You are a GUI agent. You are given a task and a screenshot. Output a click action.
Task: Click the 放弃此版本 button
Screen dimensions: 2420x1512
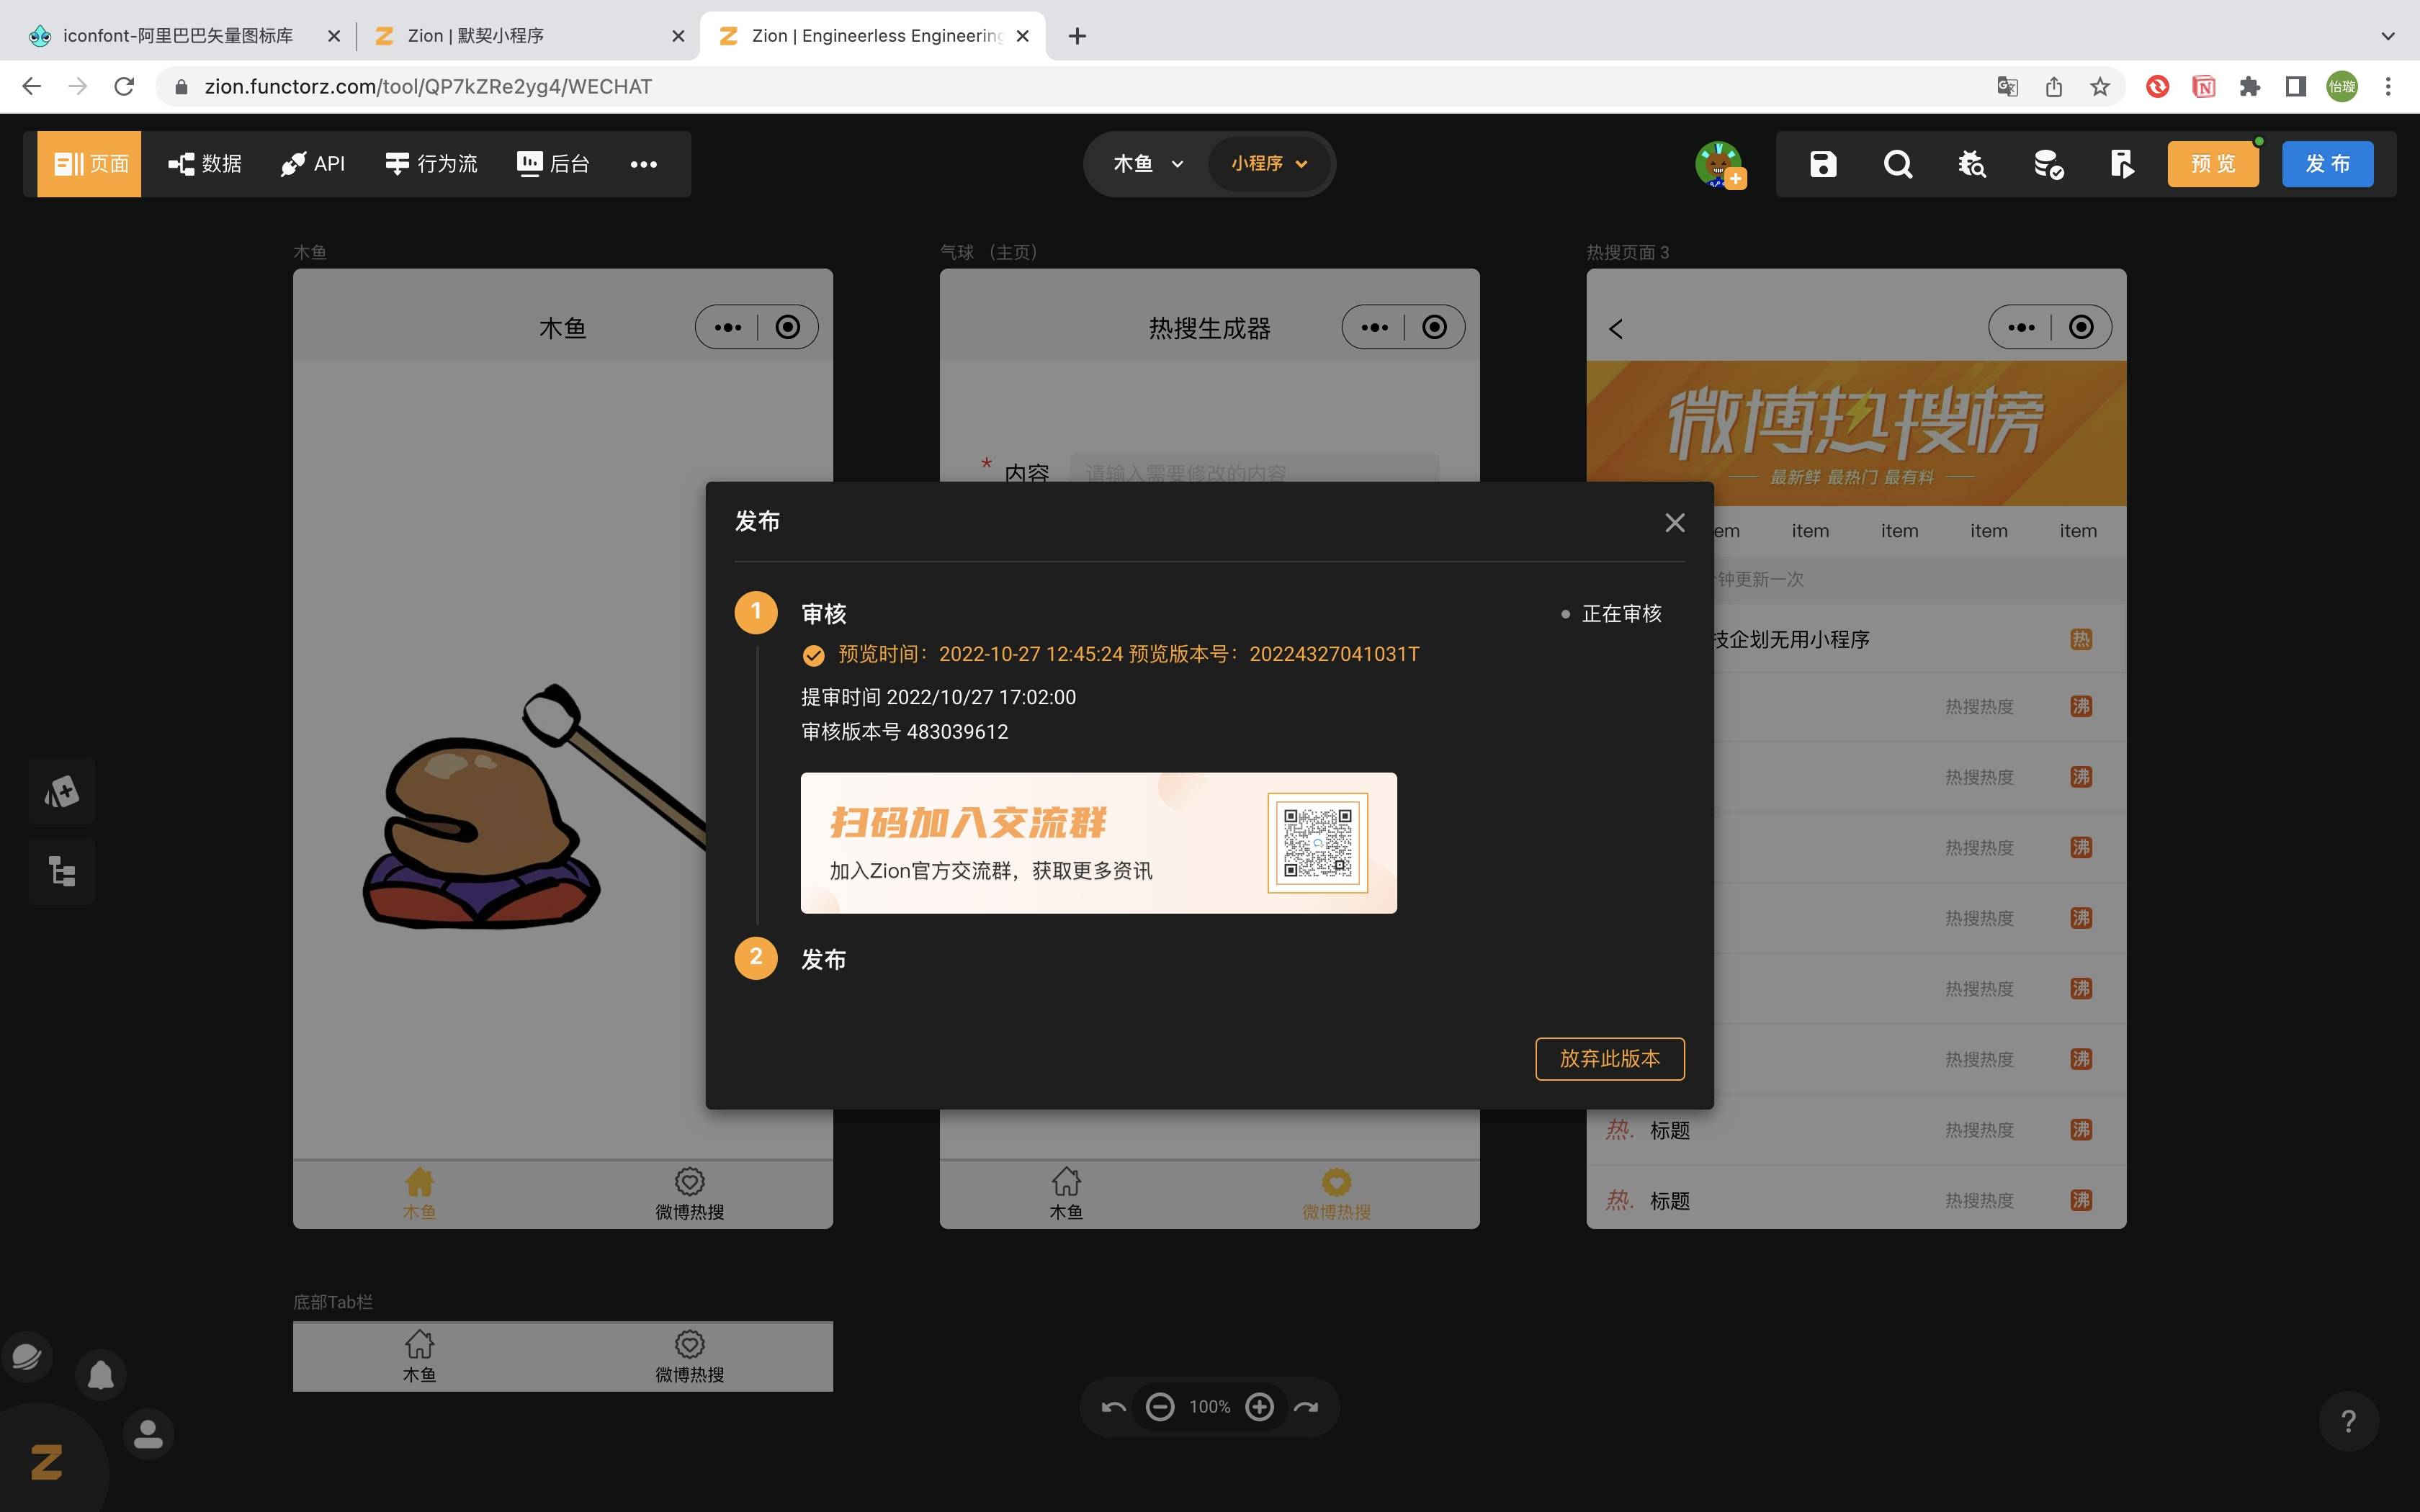(x=1610, y=1059)
